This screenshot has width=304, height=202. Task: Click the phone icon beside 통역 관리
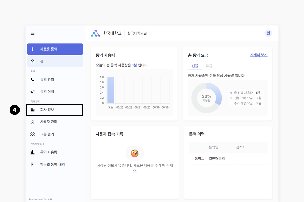tap(32, 80)
